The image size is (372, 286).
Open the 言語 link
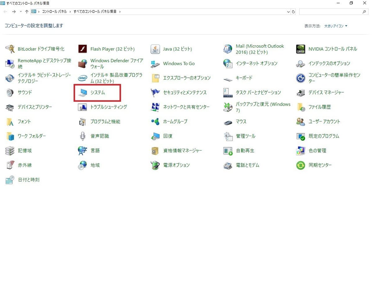(x=95, y=151)
